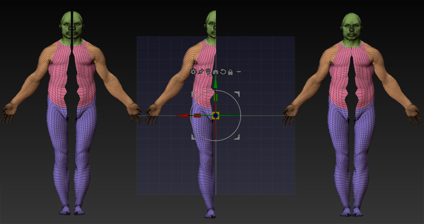Click the gizmo Transpose-all-selected icon

(x=238, y=72)
